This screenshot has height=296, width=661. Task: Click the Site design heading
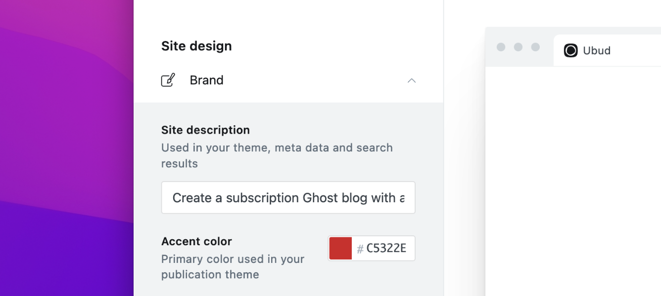point(196,46)
